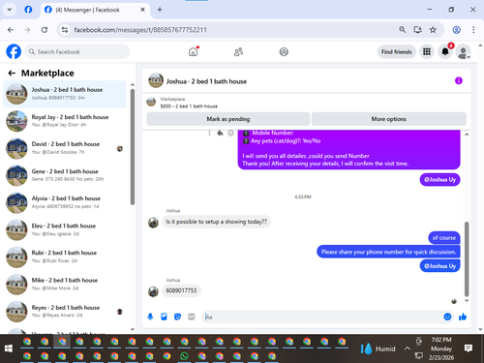Open message more actions three-dot icon
484x363 pixels.
coord(209,133)
